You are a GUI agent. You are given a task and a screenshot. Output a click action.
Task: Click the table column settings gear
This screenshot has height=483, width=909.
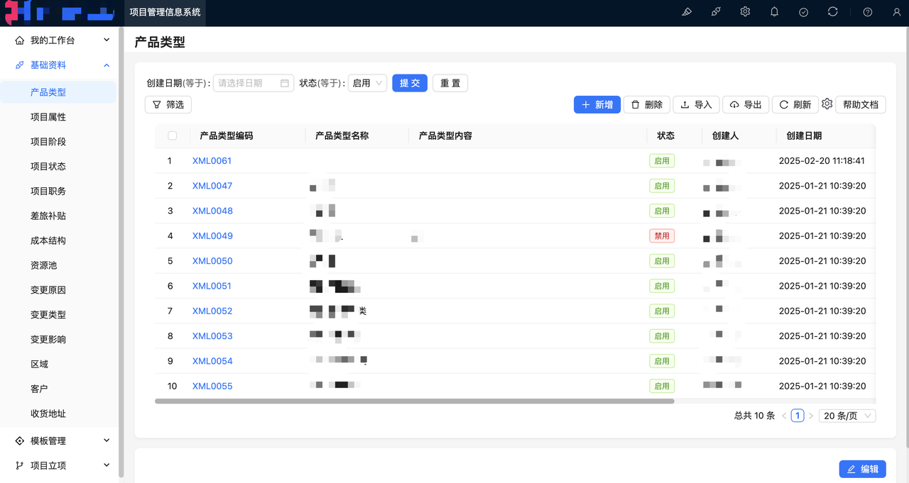coord(827,104)
